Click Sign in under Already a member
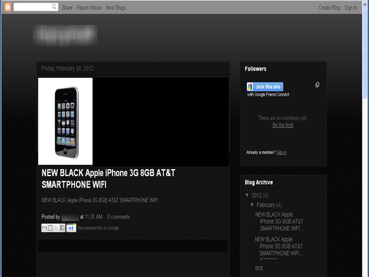This screenshot has width=369, height=277. 281,152
